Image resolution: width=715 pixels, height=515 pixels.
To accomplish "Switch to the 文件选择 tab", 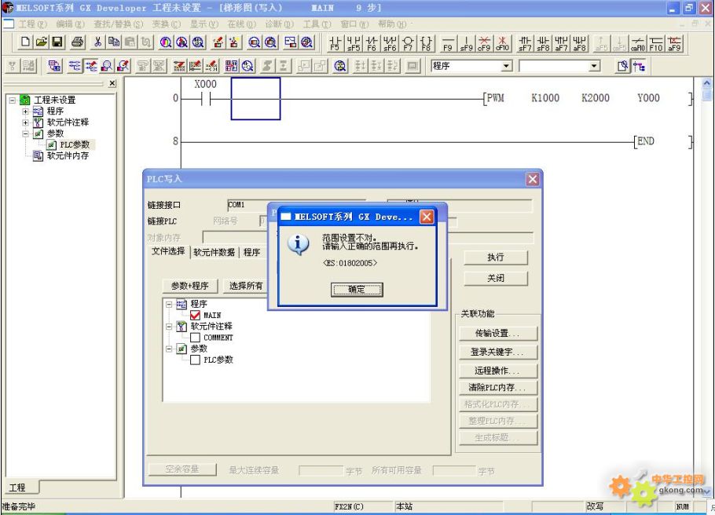I will (168, 251).
